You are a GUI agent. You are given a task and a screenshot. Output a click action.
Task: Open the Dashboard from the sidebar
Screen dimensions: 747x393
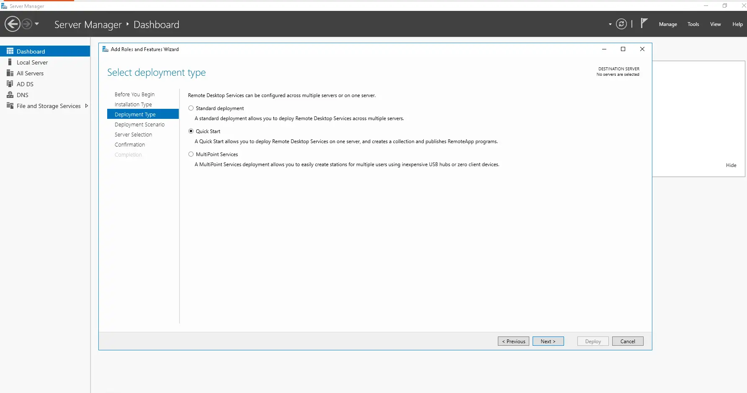pyautogui.click(x=30, y=51)
